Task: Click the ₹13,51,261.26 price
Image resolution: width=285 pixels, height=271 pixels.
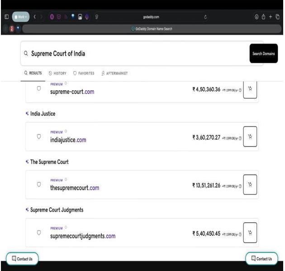Action: point(206,185)
